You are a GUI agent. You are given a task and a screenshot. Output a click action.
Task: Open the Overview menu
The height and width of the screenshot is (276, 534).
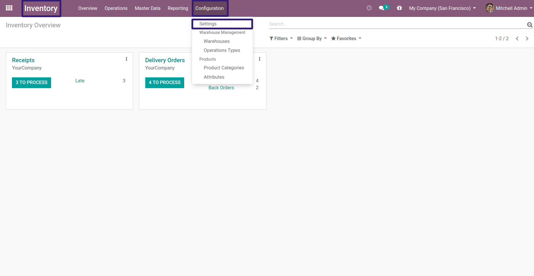[x=88, y=8]
